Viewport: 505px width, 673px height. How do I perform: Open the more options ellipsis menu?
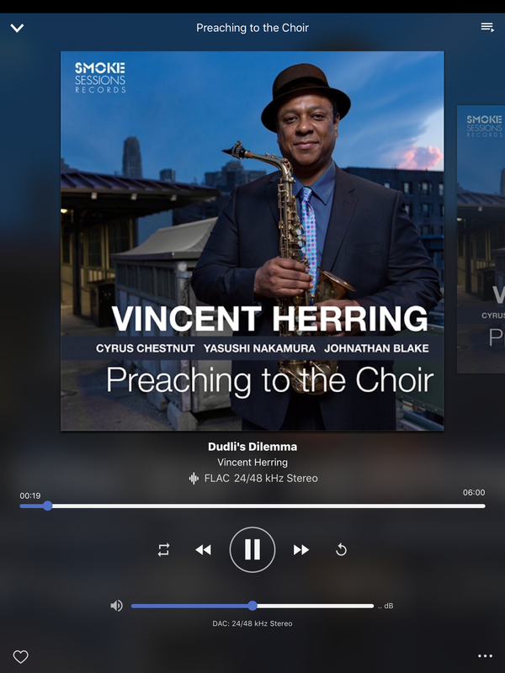point(486,656)
